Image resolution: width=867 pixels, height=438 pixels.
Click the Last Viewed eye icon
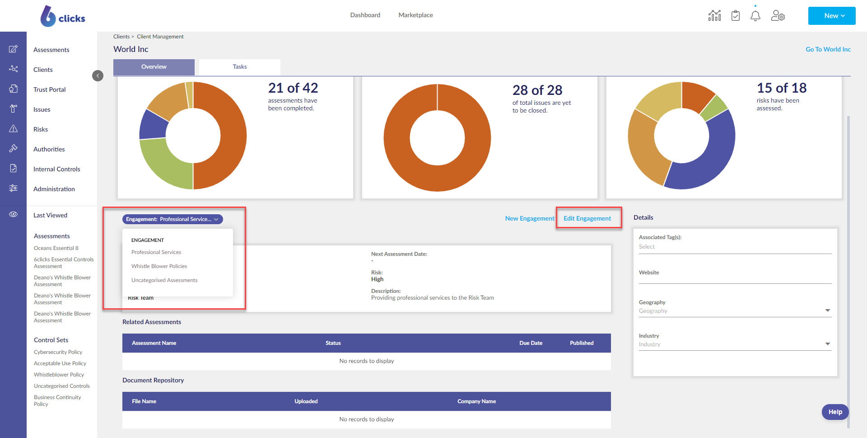click(14, 215)
